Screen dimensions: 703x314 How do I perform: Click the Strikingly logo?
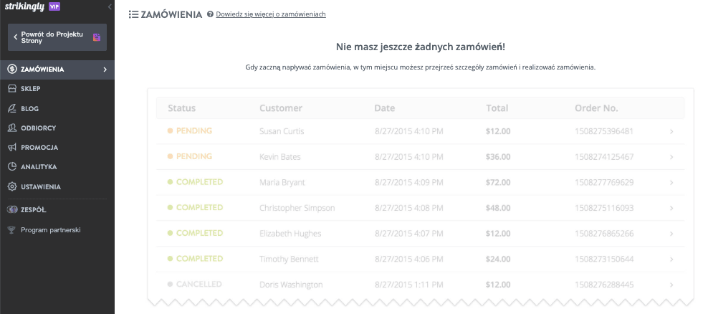(x=24, y=6)
